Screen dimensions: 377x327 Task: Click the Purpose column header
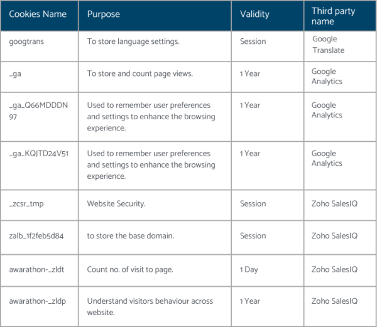104,14
